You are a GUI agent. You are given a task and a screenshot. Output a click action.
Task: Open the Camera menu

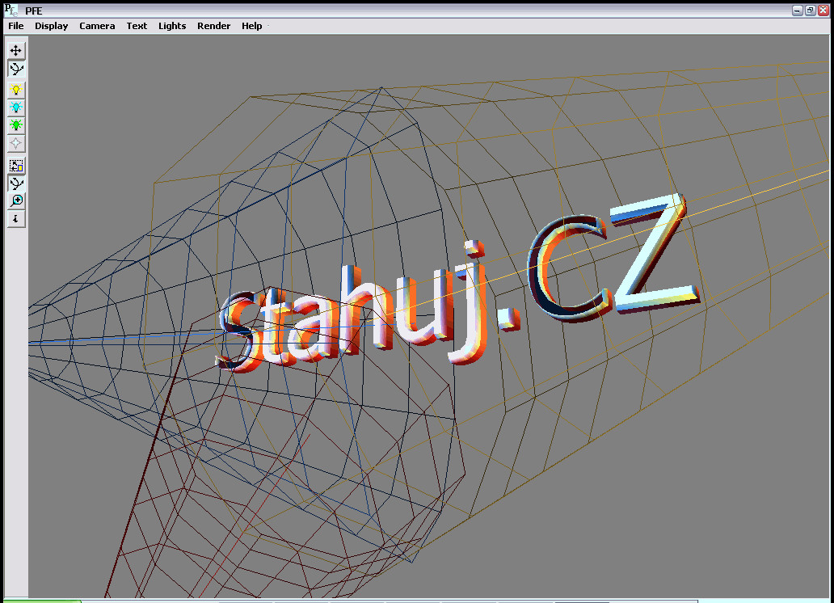click(x=97, y=26)
